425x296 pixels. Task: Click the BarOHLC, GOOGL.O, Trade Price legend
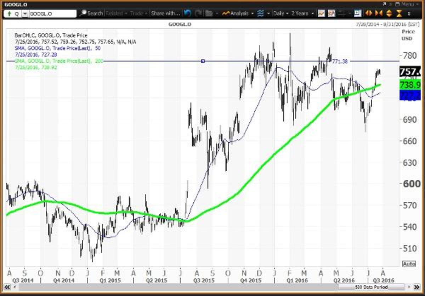click(50, 35)
